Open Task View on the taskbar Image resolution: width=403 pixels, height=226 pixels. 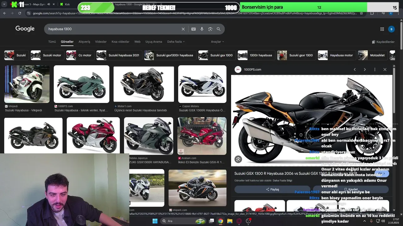click(x=212, y=221)
